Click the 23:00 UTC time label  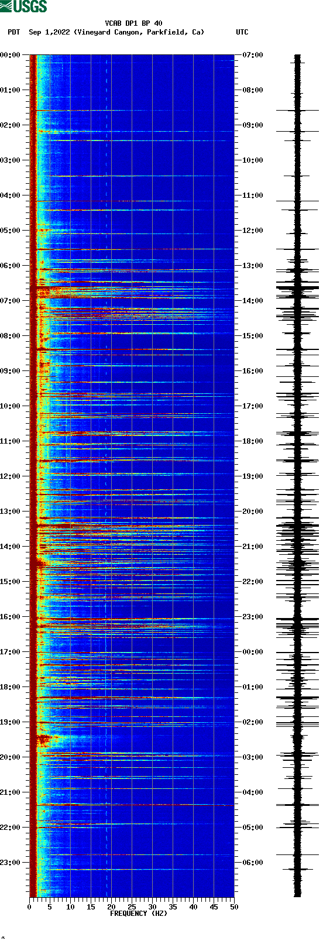pos(253,617)
